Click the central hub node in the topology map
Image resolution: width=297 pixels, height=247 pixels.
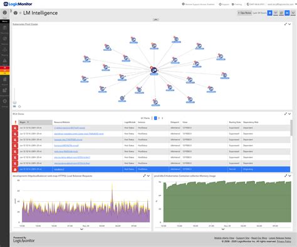pyautogui.click(x=154, y=70)
